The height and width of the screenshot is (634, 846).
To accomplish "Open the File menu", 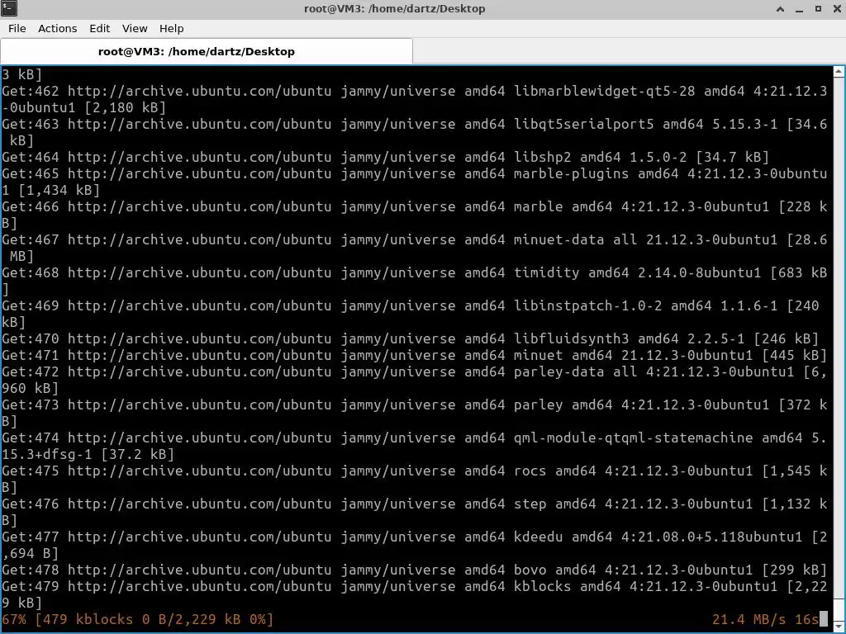I will click(x=17, y=29).
